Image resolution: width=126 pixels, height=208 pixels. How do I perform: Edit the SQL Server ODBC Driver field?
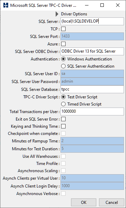click(92, 51)
